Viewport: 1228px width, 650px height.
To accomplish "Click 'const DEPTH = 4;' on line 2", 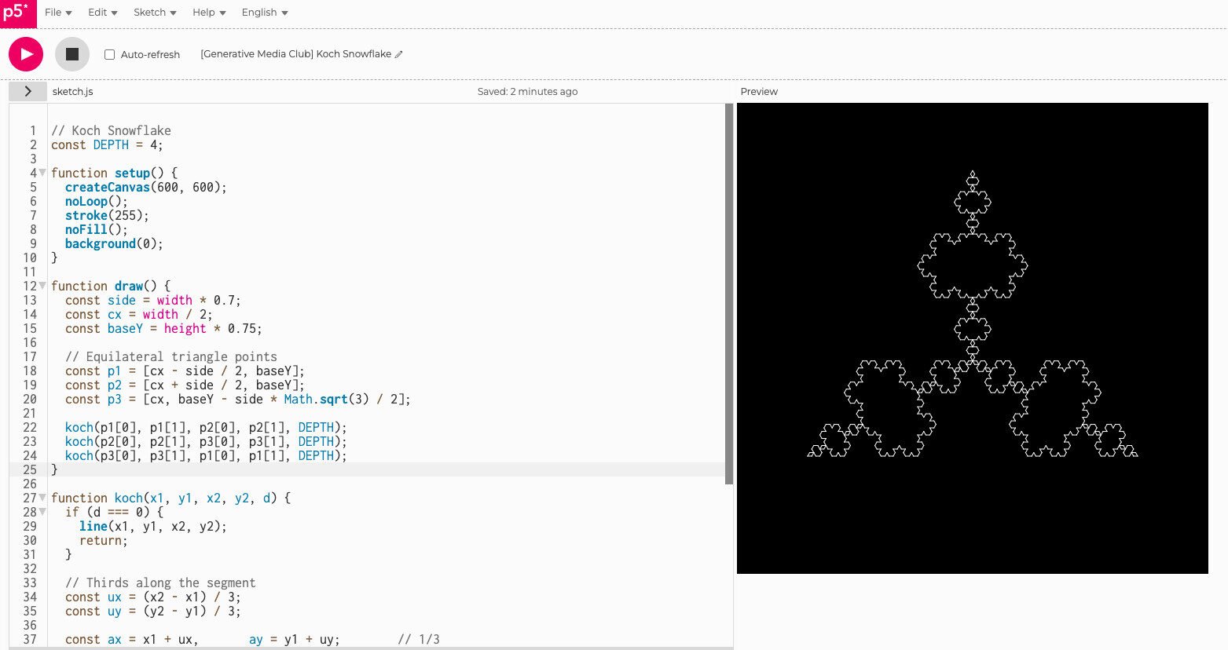I will pyautogui.click(x=107, y=144).
